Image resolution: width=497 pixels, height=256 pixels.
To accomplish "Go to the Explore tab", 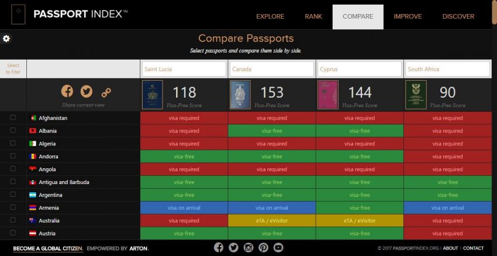I will point(270,16).
